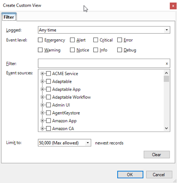
Task: Check the Amazon App event source
Action: click(x=48, y=121)
